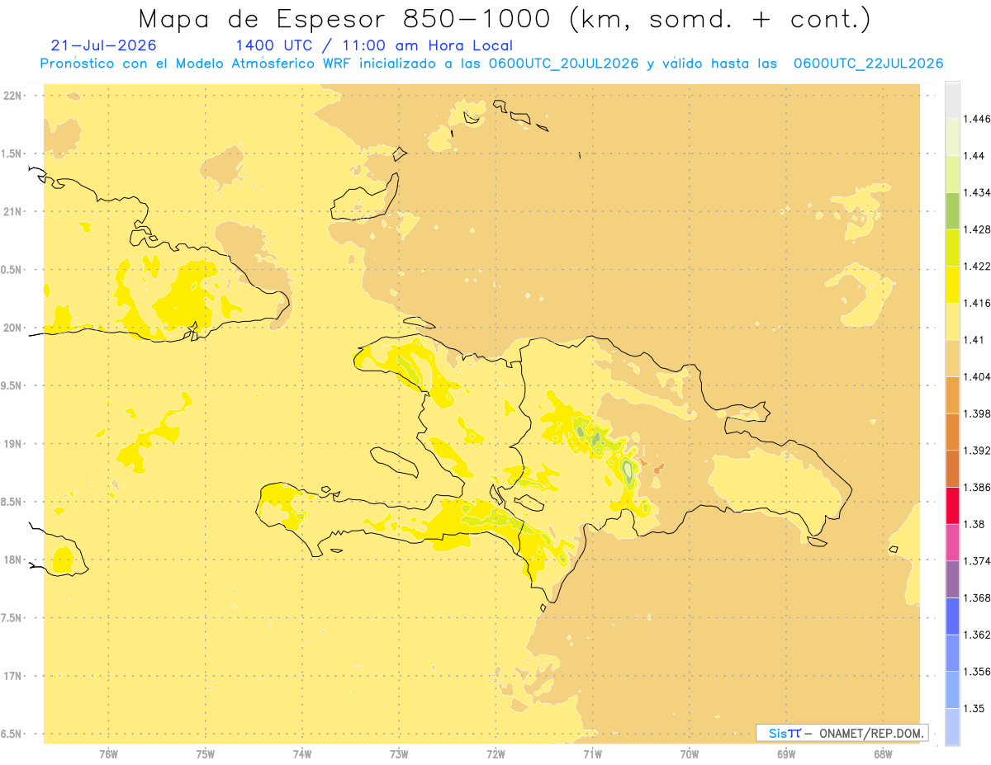This screenshot has width=991, height=765.
Task: Click the colorbar value '1.362'
Action: coord(979,635)
